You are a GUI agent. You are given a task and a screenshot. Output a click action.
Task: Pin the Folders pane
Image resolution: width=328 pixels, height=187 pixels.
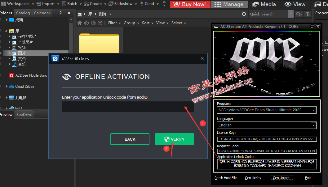[x=60, y=13]
